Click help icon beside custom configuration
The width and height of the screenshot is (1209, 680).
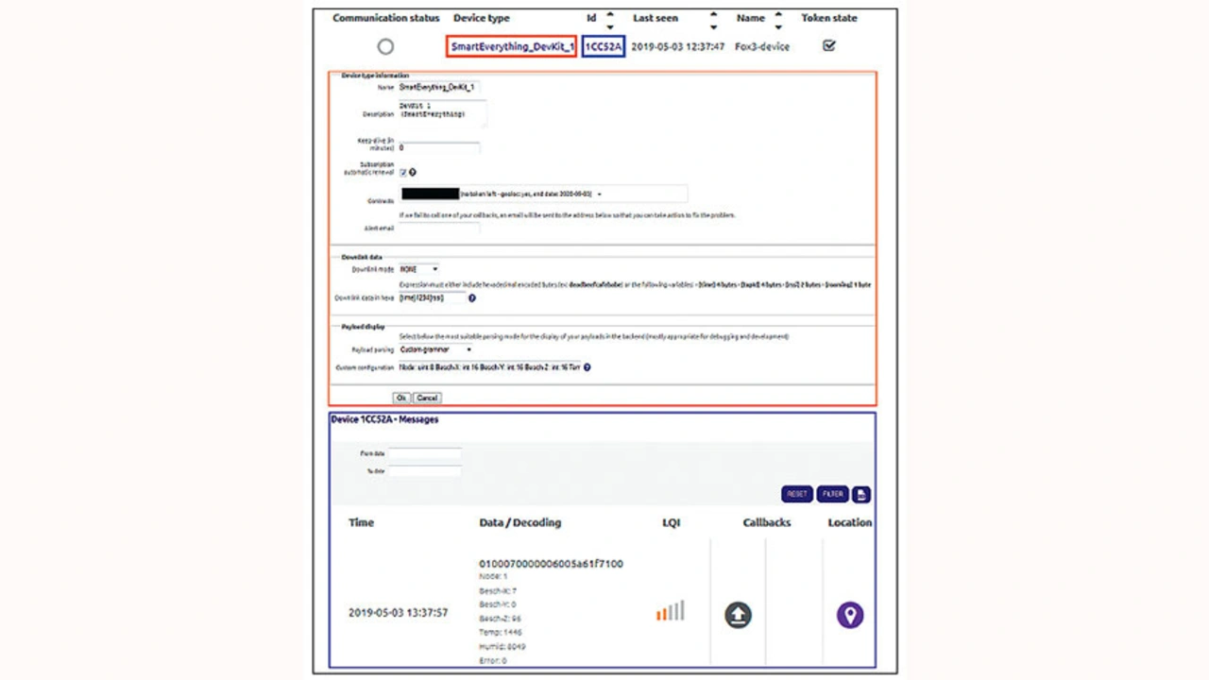click(587, 367)
